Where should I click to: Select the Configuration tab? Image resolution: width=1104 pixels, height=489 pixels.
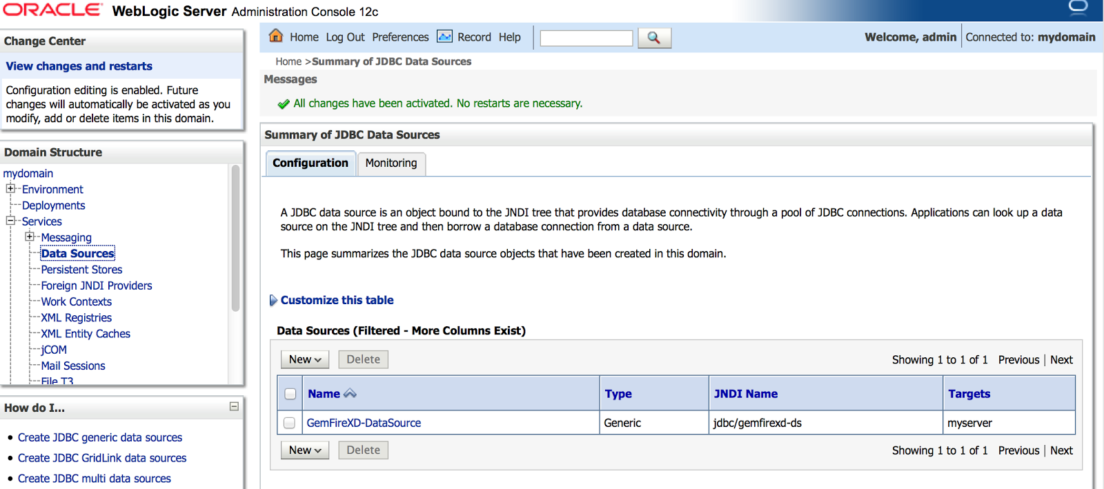click(x=310, y=163)
